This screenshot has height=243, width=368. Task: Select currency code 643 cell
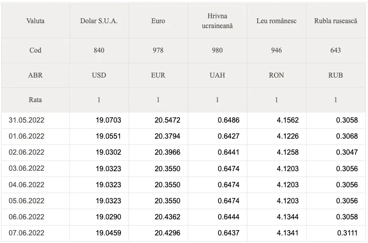coord(336,50)
